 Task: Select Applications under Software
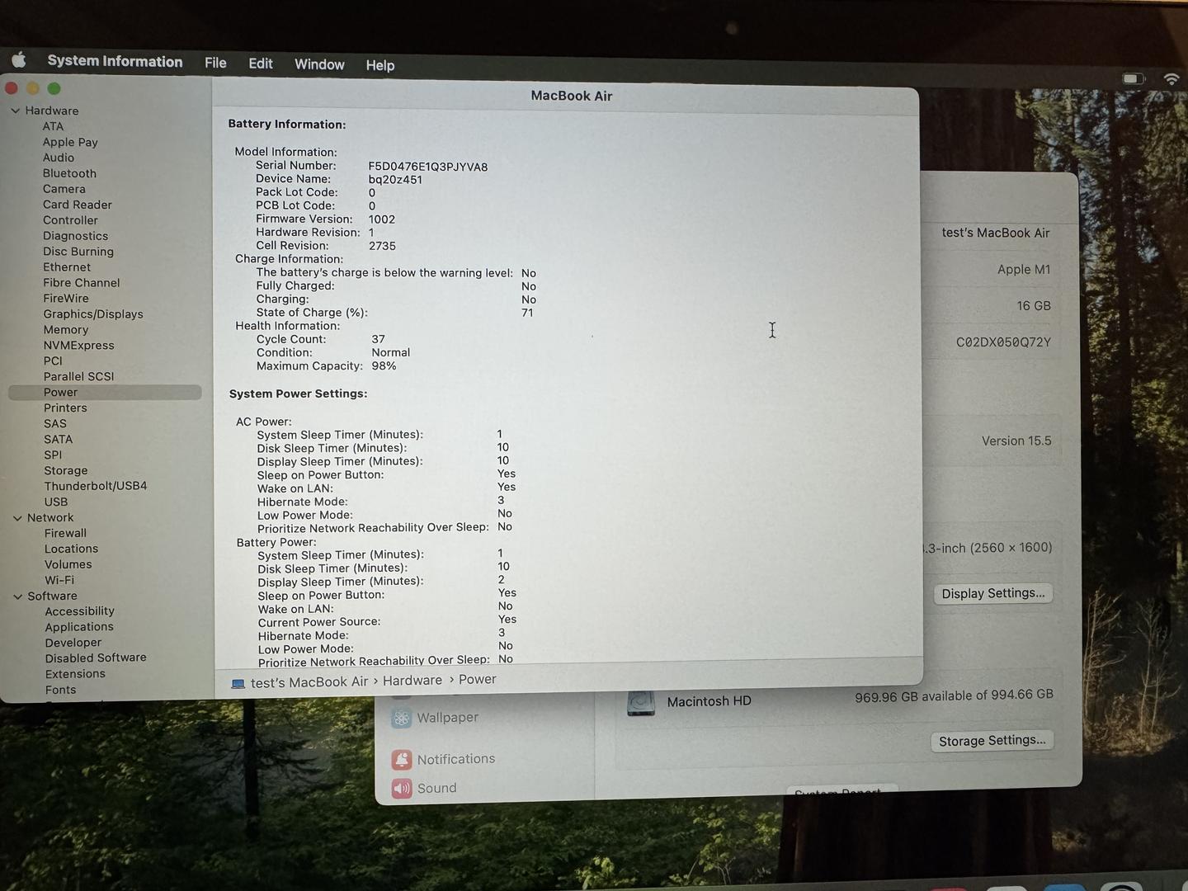point(79,627)
